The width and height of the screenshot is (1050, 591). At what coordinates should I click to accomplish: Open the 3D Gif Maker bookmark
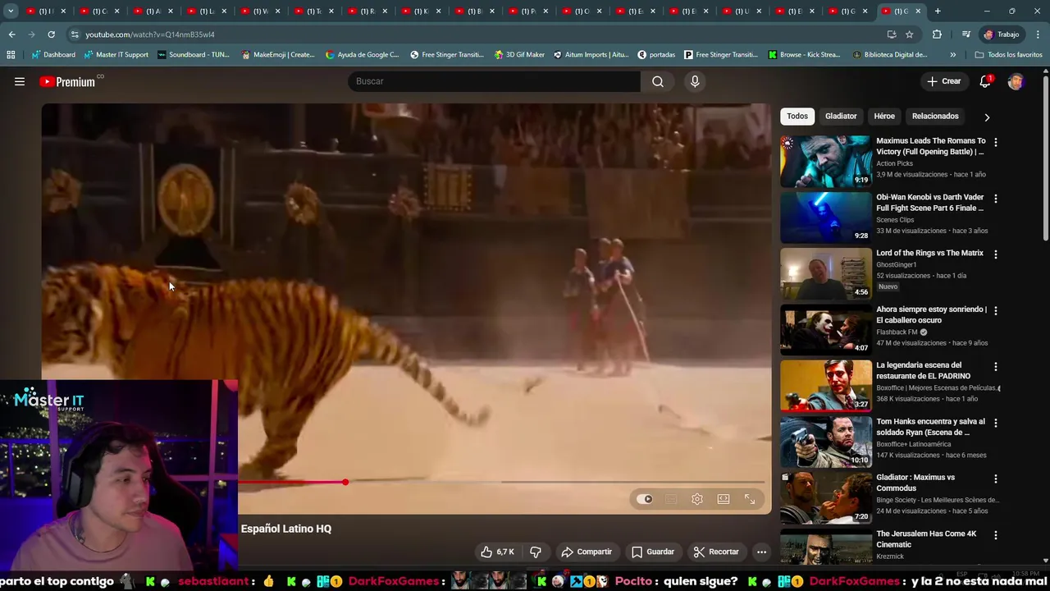coord(519,55)
